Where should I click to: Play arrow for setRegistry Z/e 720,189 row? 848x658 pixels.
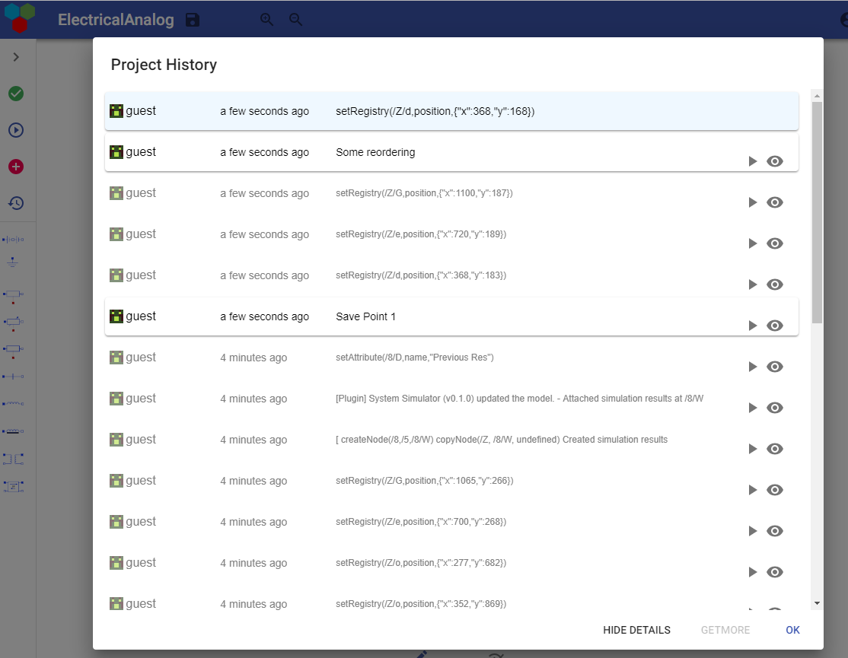[x=752, y=243]
